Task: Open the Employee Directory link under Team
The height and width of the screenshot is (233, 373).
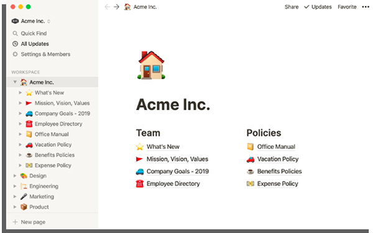Action: (173, 184)
